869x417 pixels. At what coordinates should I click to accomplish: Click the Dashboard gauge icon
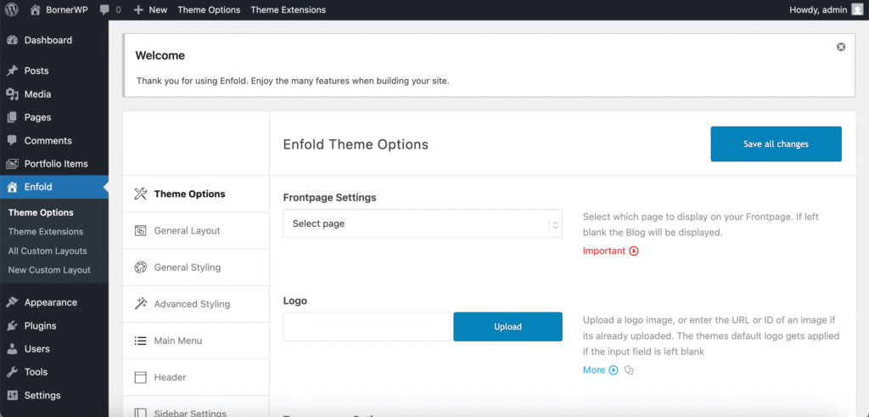coord(12,40)
